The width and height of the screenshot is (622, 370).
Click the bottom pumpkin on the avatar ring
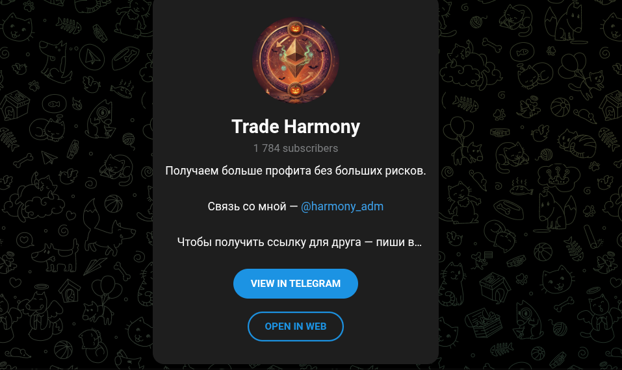click(295, 90)
